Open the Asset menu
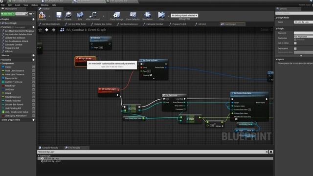 coord(18,5)
